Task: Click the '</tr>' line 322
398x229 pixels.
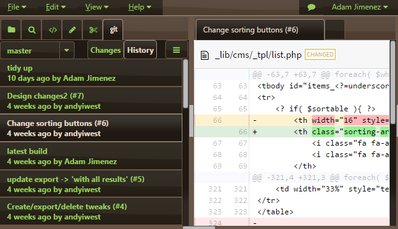Action: (x=292, y=200)
